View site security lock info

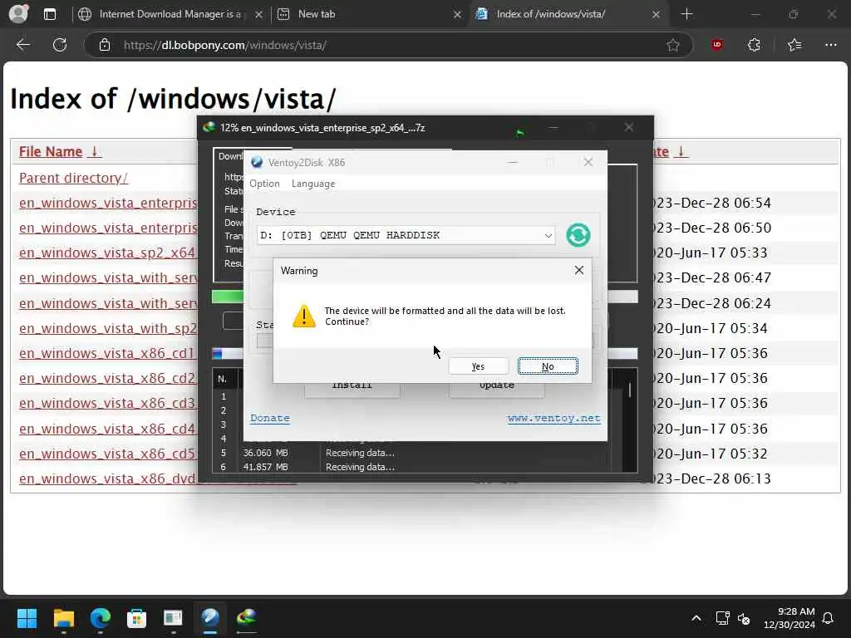[105, 45]
